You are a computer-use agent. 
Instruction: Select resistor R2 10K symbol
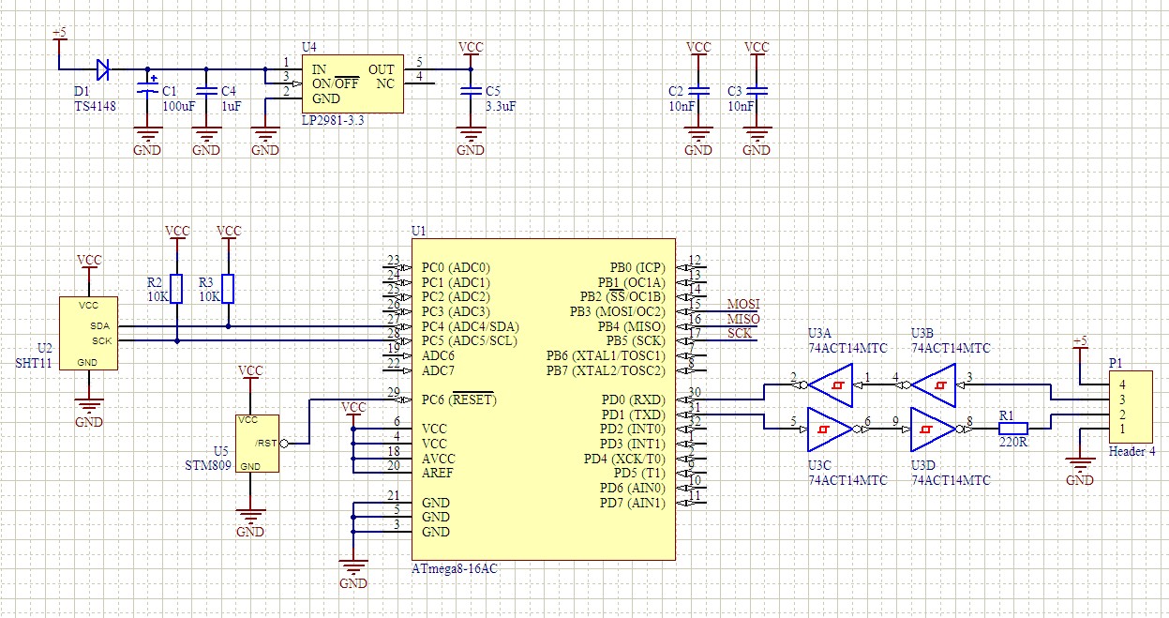pos(176,290)
